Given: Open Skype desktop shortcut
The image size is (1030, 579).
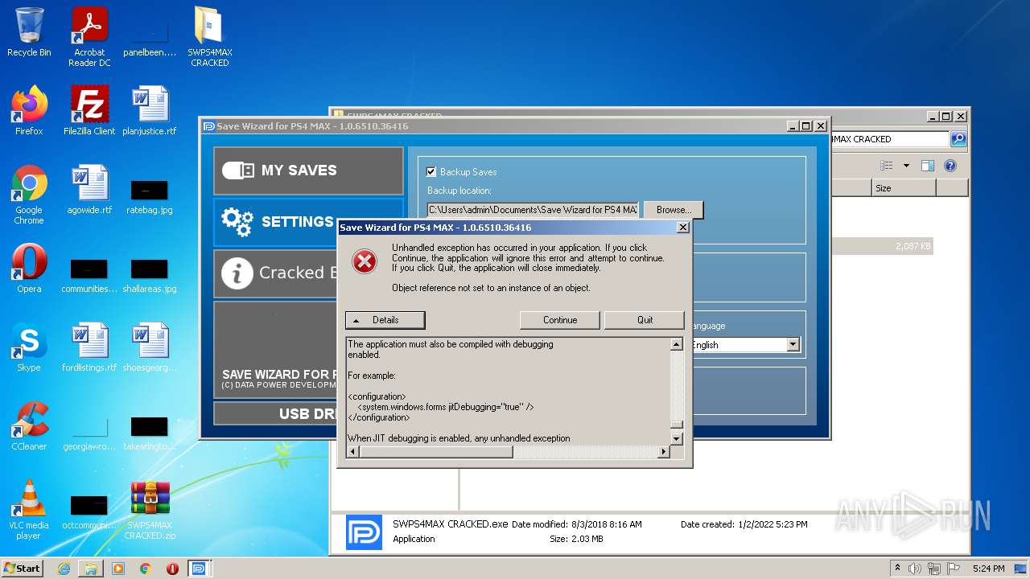Looking at the screenshot, I should click(x=29, y=347).
